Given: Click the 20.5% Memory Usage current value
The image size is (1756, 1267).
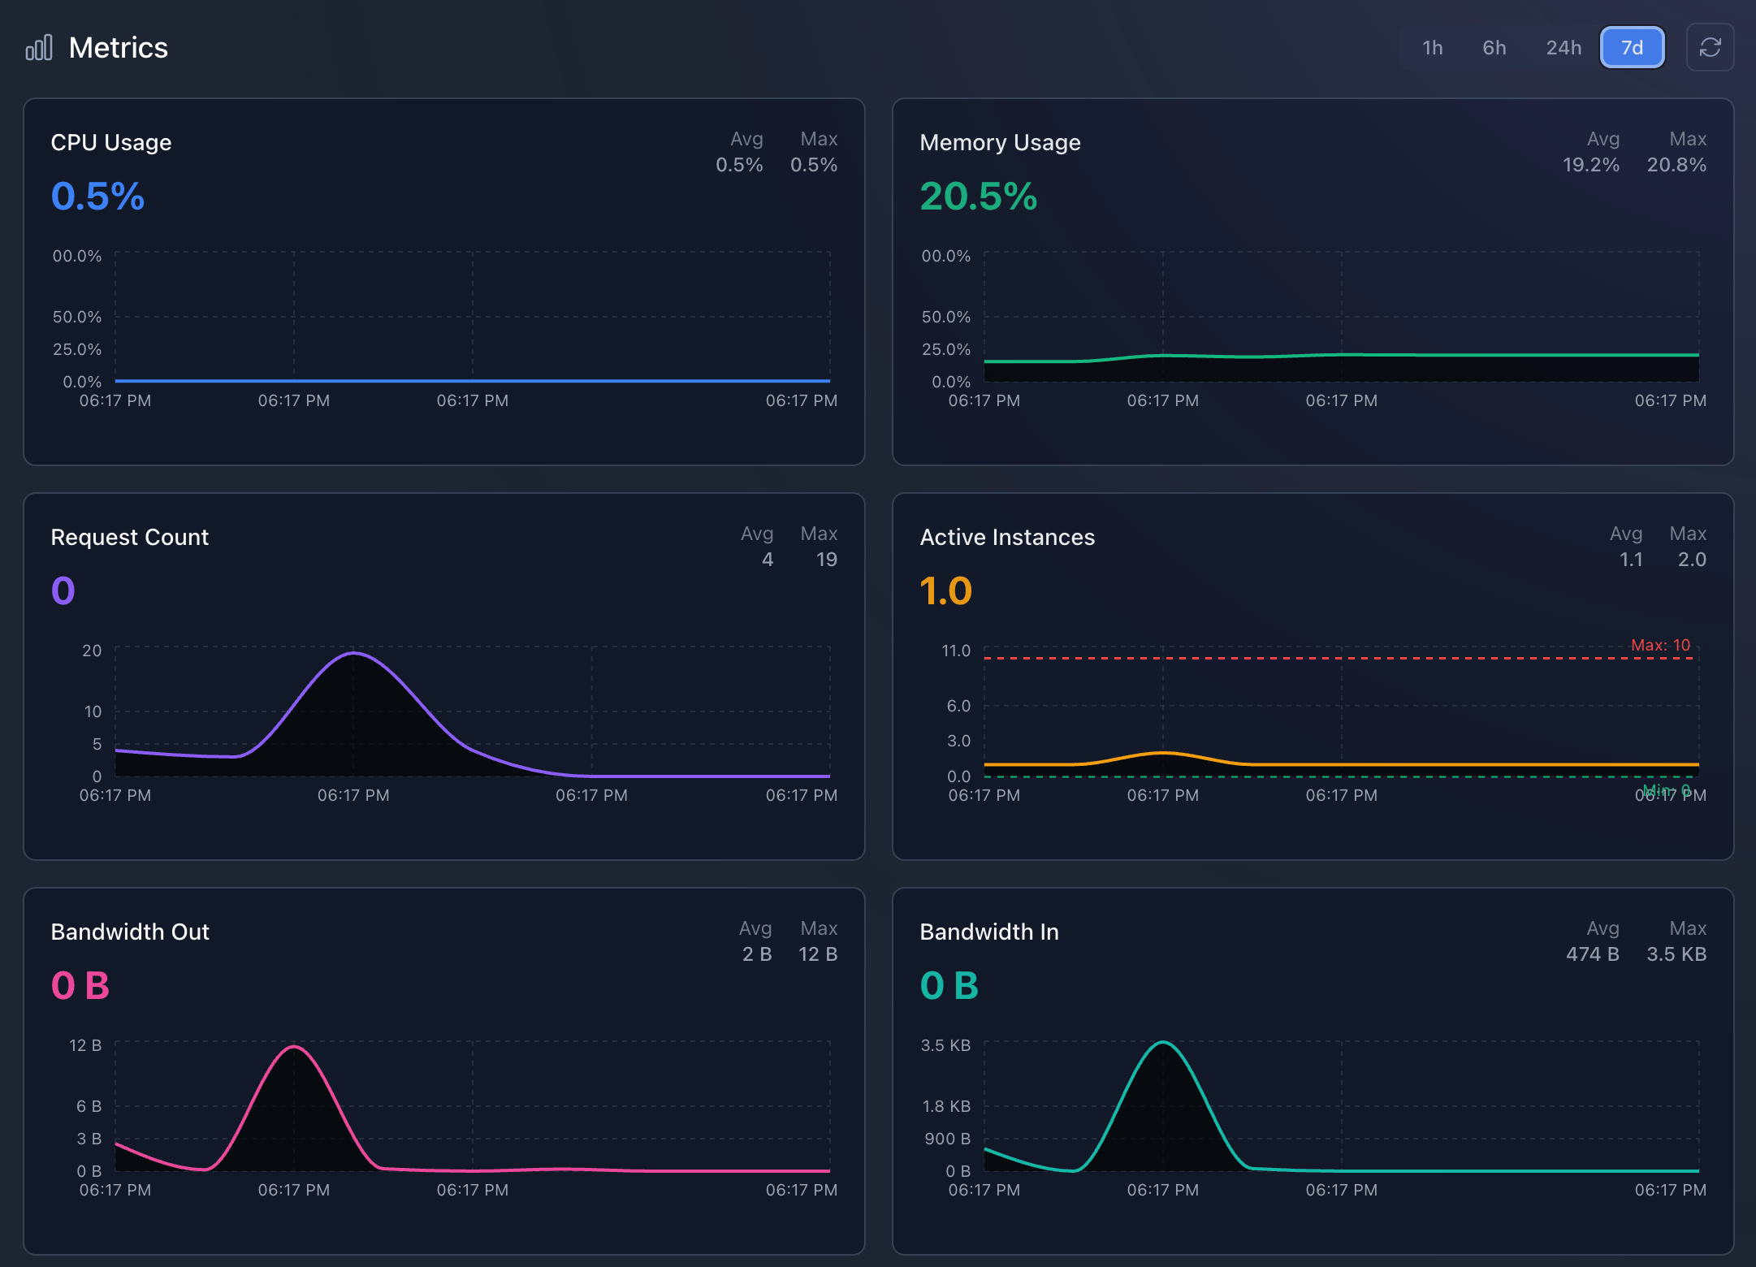Looking at the screenshot, I should (978, 197).
